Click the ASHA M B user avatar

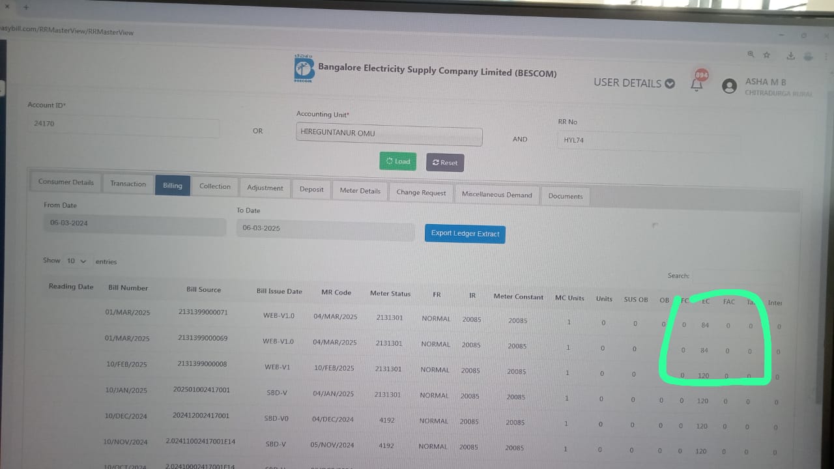[x=730, y=85]
